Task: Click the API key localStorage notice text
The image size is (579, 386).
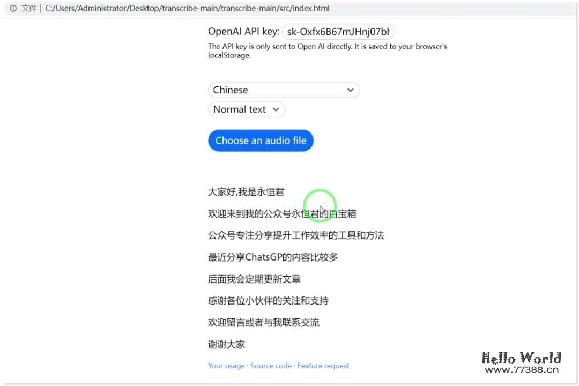Action: tap(328, 51)
